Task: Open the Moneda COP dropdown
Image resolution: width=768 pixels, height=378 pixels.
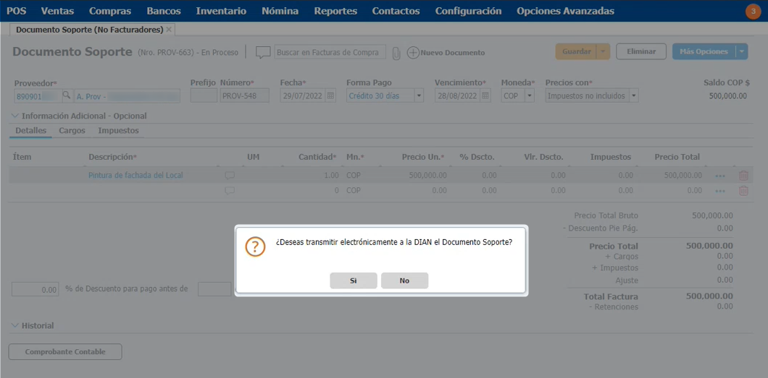Action: pyautogui.click(x=529, y=95)
